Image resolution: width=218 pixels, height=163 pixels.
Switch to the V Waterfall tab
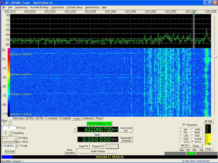[52, 118]
